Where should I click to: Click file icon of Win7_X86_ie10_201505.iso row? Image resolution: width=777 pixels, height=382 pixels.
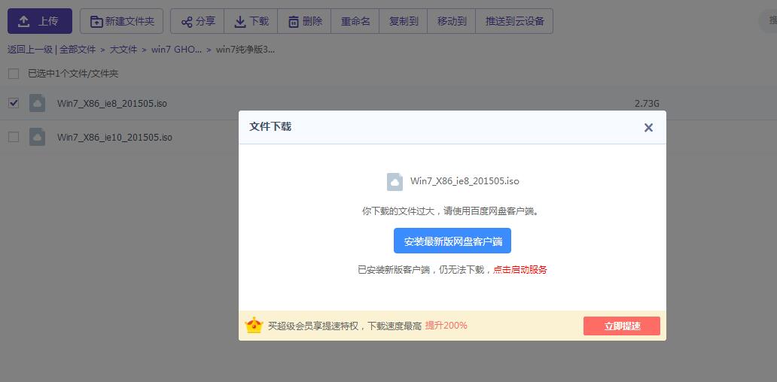[x=37, y=137]
